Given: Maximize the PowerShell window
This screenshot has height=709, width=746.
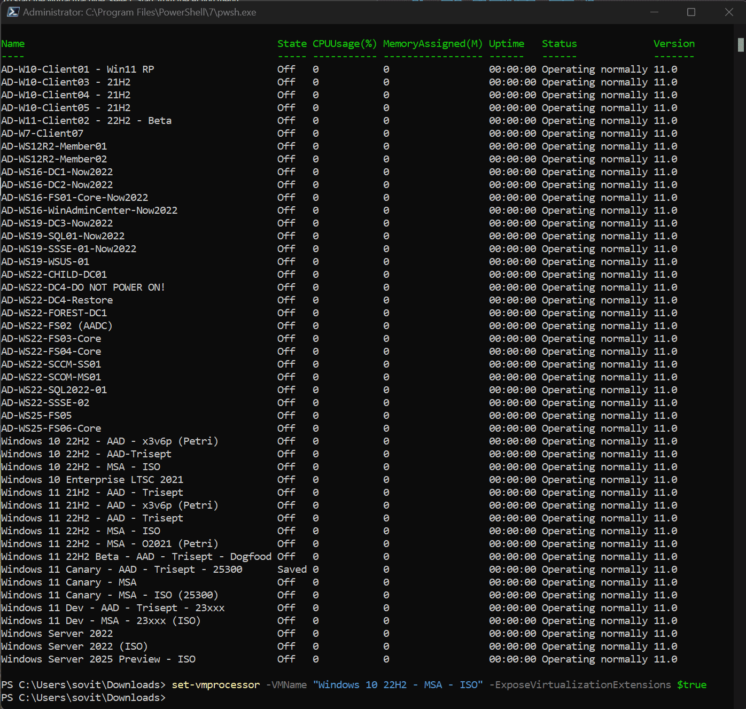Looking at the screenshot, I should (691, 12).
